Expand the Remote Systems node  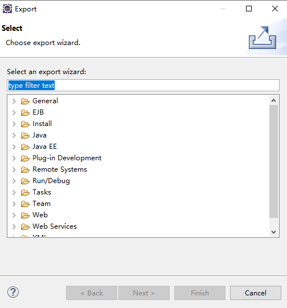pyautogui.click(x=14, y=169)
